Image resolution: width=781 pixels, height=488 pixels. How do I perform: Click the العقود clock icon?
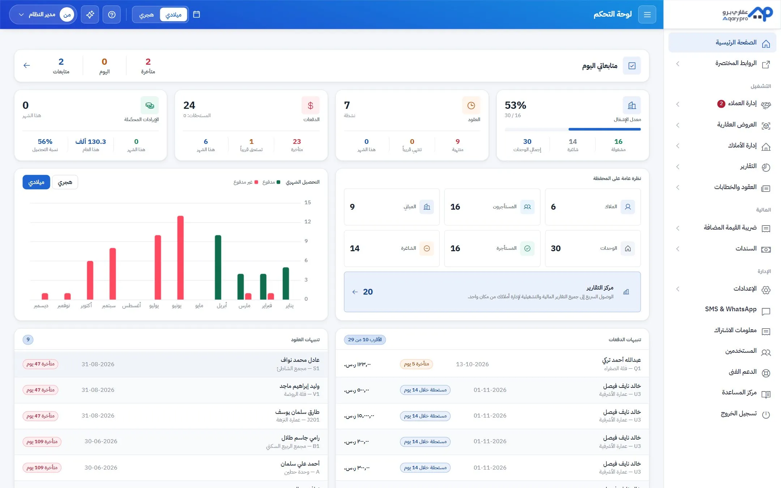(x=471, y=106)
